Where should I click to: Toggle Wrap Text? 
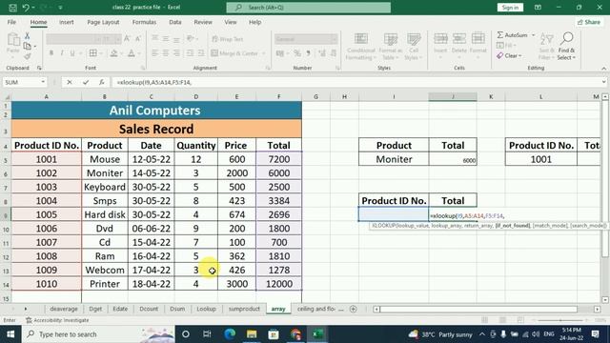click(228, 39)
